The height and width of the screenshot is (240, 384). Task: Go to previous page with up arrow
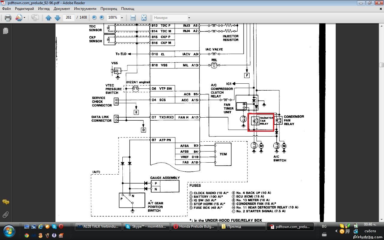pyautogui.click(x=49, y=18)
